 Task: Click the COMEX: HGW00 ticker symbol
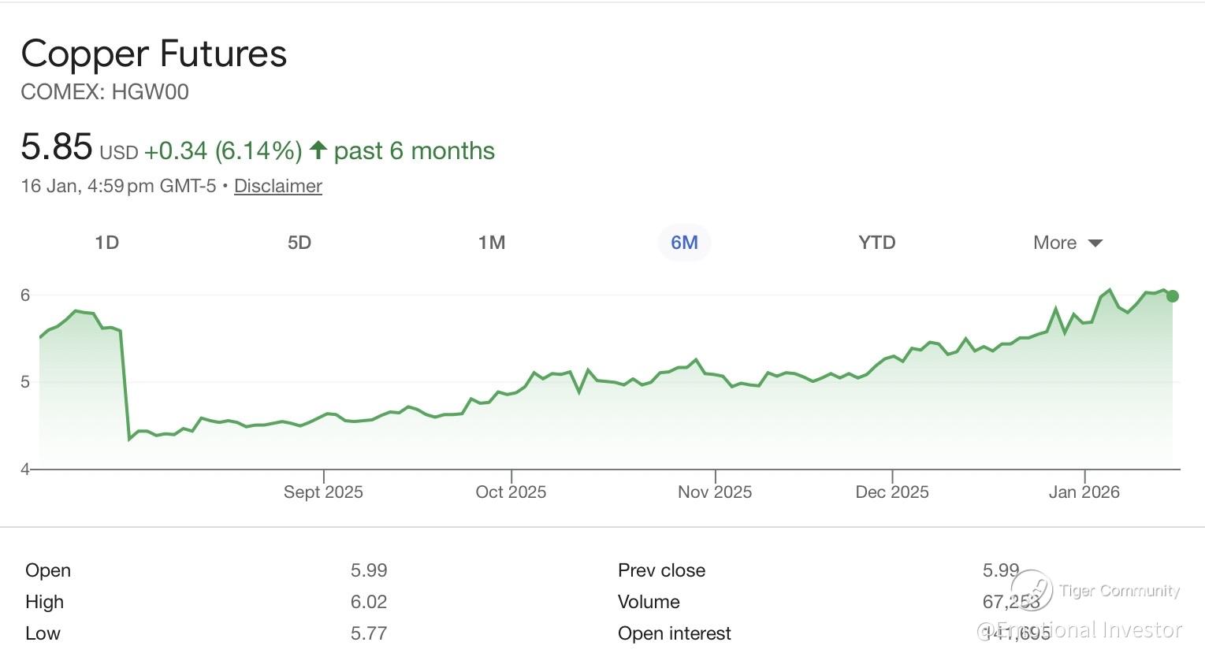105,92
